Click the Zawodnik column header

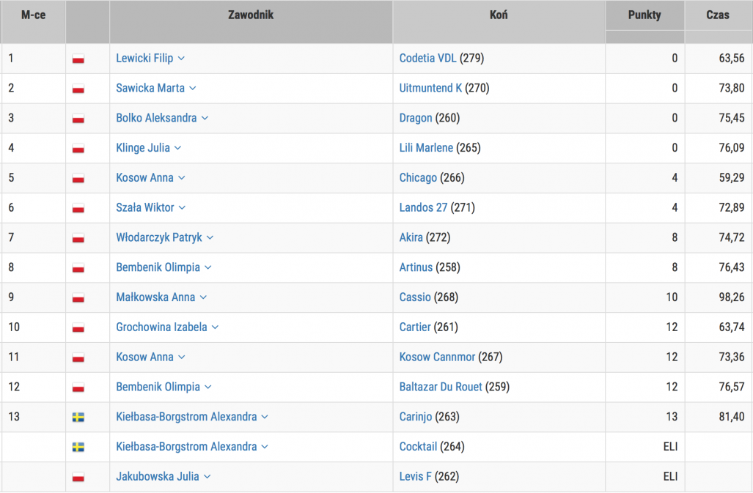[251, 15]
